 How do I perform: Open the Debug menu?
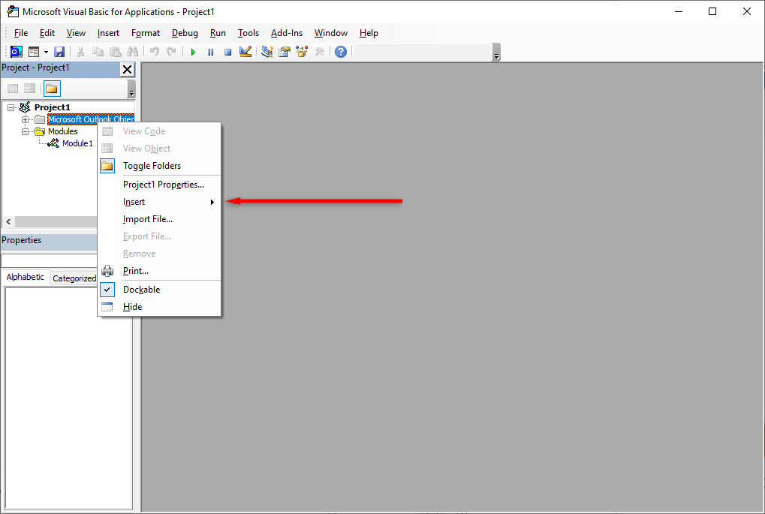coord(185,33)
